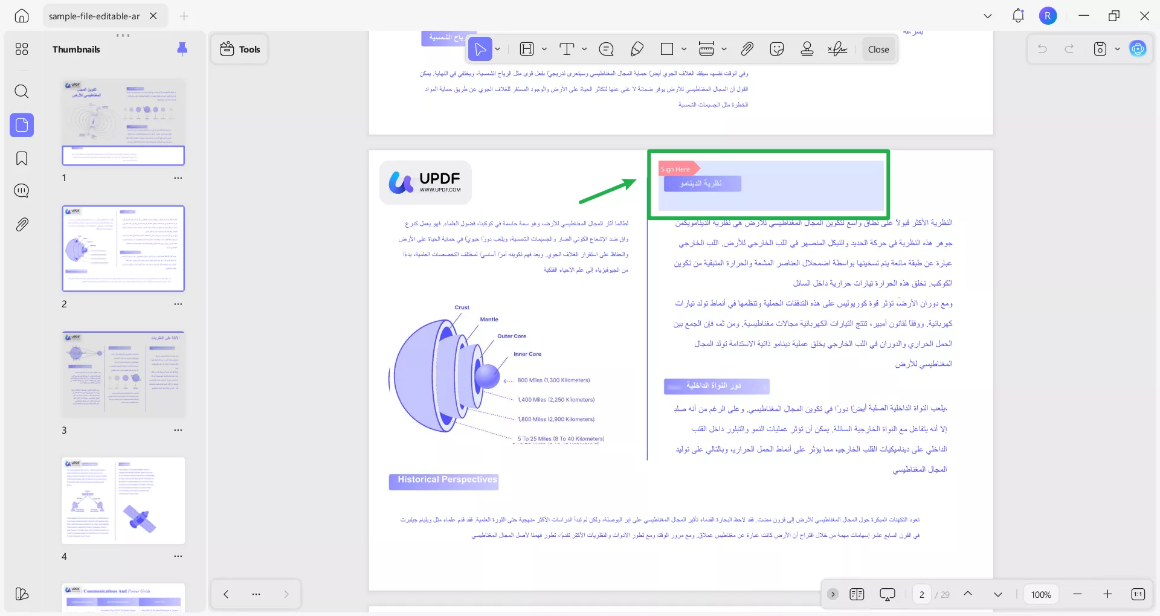The height and width of the screenshot is (616, 1160).
Task: Open the bookmarks panel
Action: pos(22,158)
